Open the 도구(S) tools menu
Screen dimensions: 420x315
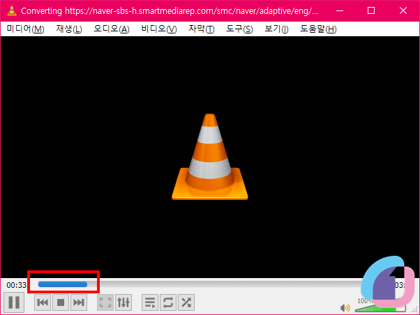pos(239,29)
